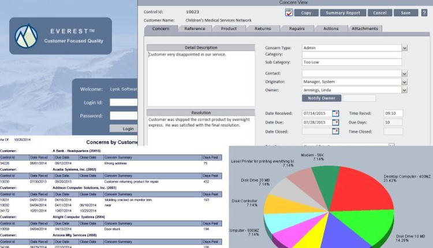Click the Sub Category field showing Too Low

click(x=352, y=62)
